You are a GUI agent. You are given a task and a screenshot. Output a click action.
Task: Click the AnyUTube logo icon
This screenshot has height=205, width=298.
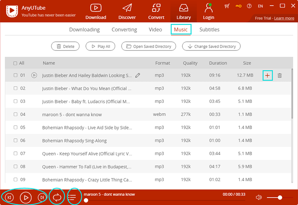(12, 12)
